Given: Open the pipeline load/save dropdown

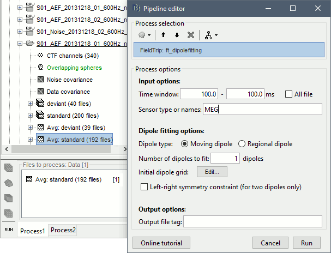Looking at the screenshot, I should tap(210, 35).
